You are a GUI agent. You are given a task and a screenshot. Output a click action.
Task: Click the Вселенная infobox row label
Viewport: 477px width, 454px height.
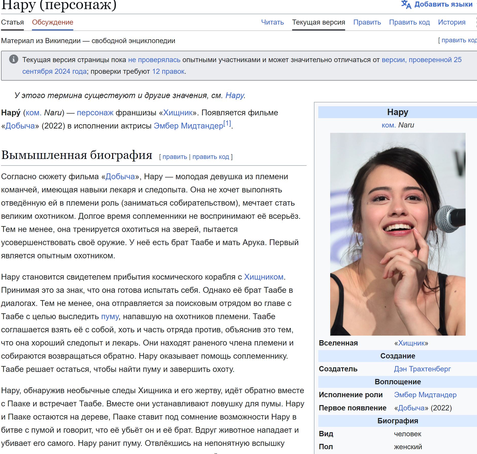(338, 343)
